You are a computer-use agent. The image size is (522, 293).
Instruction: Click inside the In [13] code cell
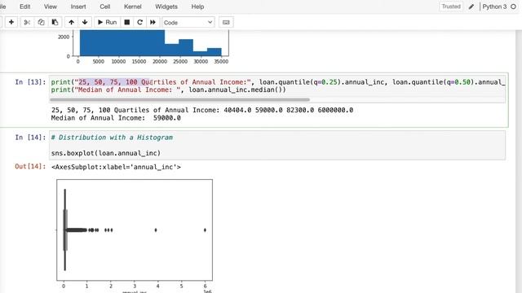coord(277,89)
